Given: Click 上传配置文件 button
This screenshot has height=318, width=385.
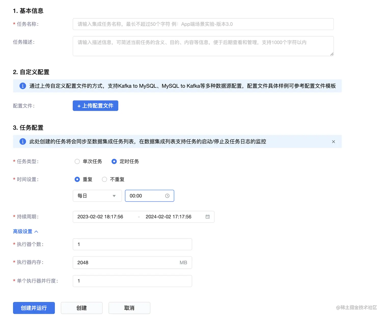Looking at the screenshot, I should tap(95, 106).
